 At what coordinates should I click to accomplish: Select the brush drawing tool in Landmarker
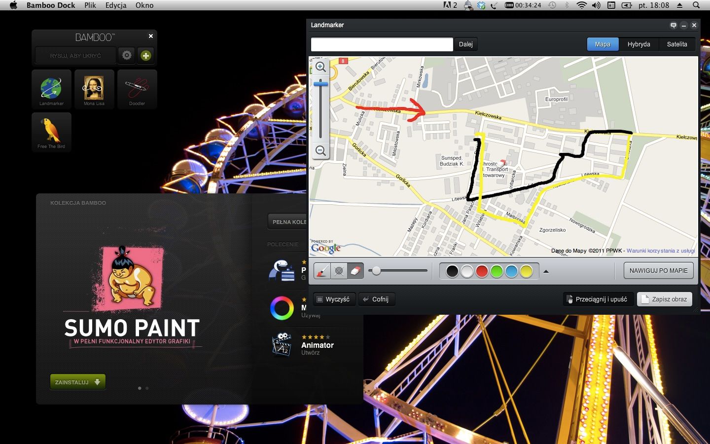pos(322,271)
